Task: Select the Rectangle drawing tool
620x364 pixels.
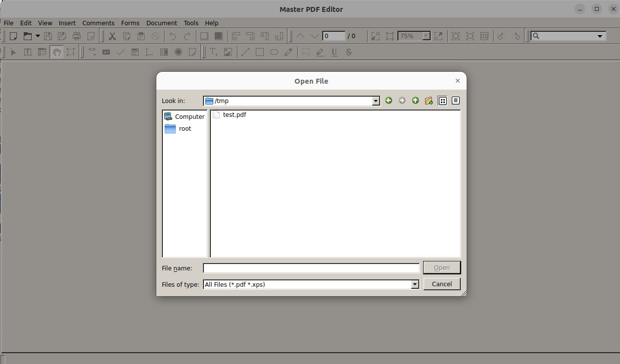Action: (x=260, y=52)
